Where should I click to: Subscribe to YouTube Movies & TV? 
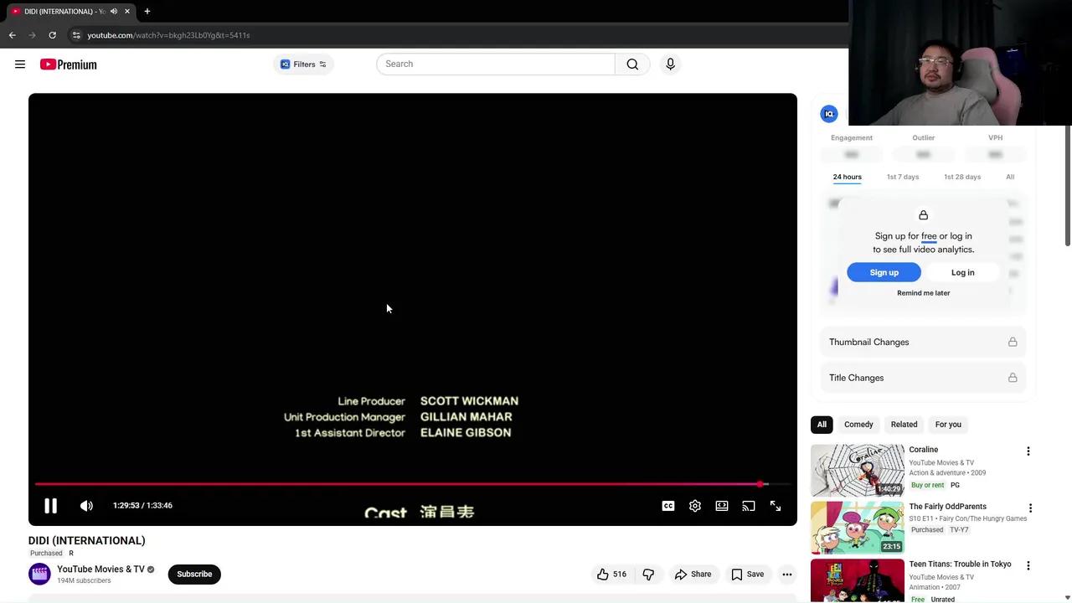[194, 574]
